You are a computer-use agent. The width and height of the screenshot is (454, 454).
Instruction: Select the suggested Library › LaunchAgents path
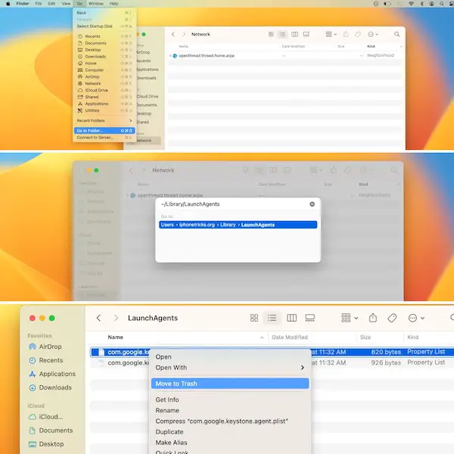238,225
